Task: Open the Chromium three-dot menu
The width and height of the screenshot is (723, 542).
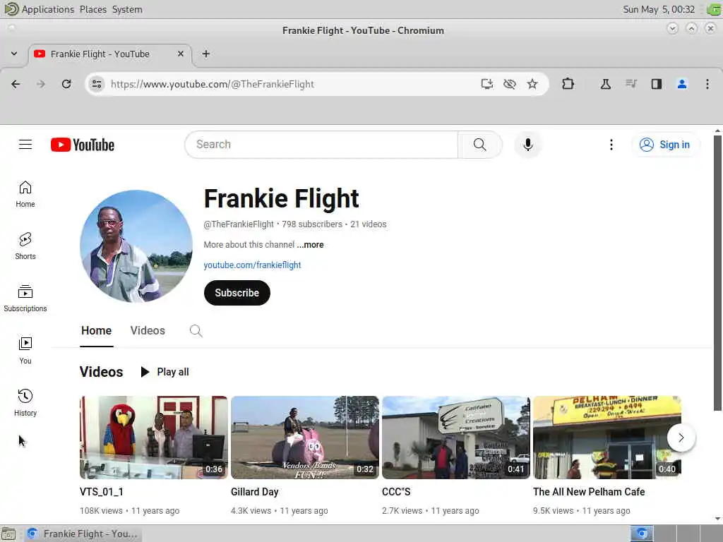Action: coord(707,84)
